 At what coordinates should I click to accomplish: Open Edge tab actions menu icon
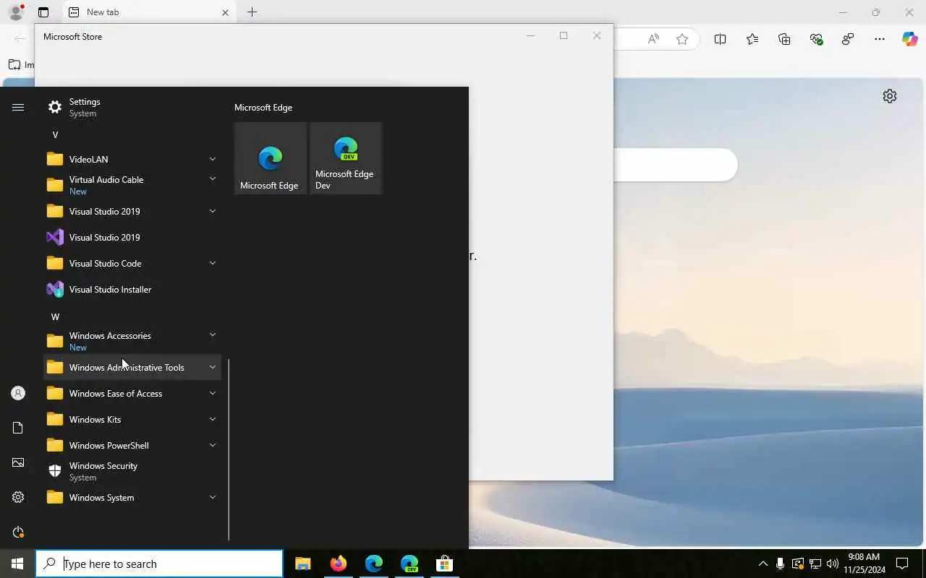(x=43, y=12)
